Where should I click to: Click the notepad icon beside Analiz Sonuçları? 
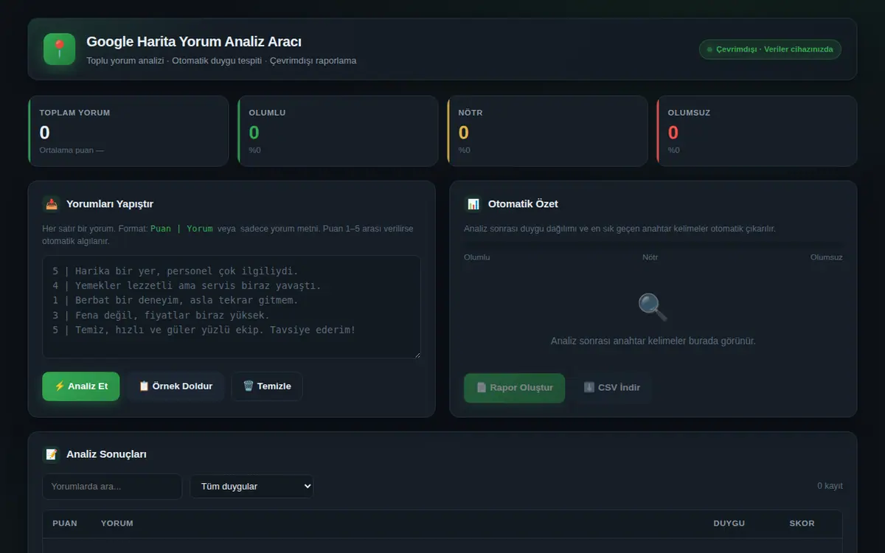[51, 454]
